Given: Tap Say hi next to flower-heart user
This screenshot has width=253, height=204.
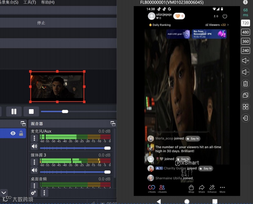Looking at the screenshot, I should pyautogui.click(x=183, y=159).
